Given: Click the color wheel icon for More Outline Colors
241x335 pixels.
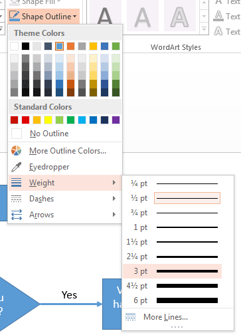Looking at the screenshot, I should pyautogui.click(x=17, y=151).
